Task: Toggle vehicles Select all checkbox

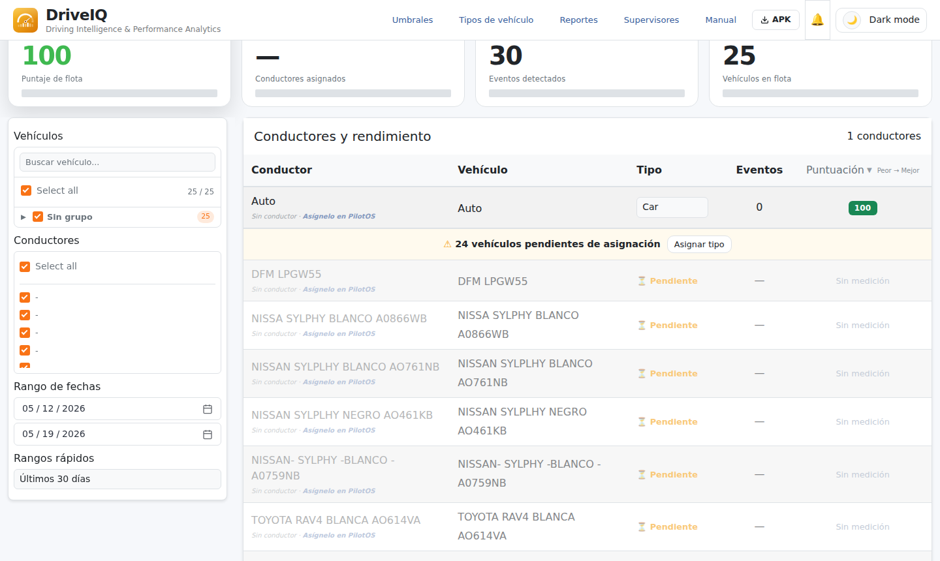Action: click(x=26, y=190)
